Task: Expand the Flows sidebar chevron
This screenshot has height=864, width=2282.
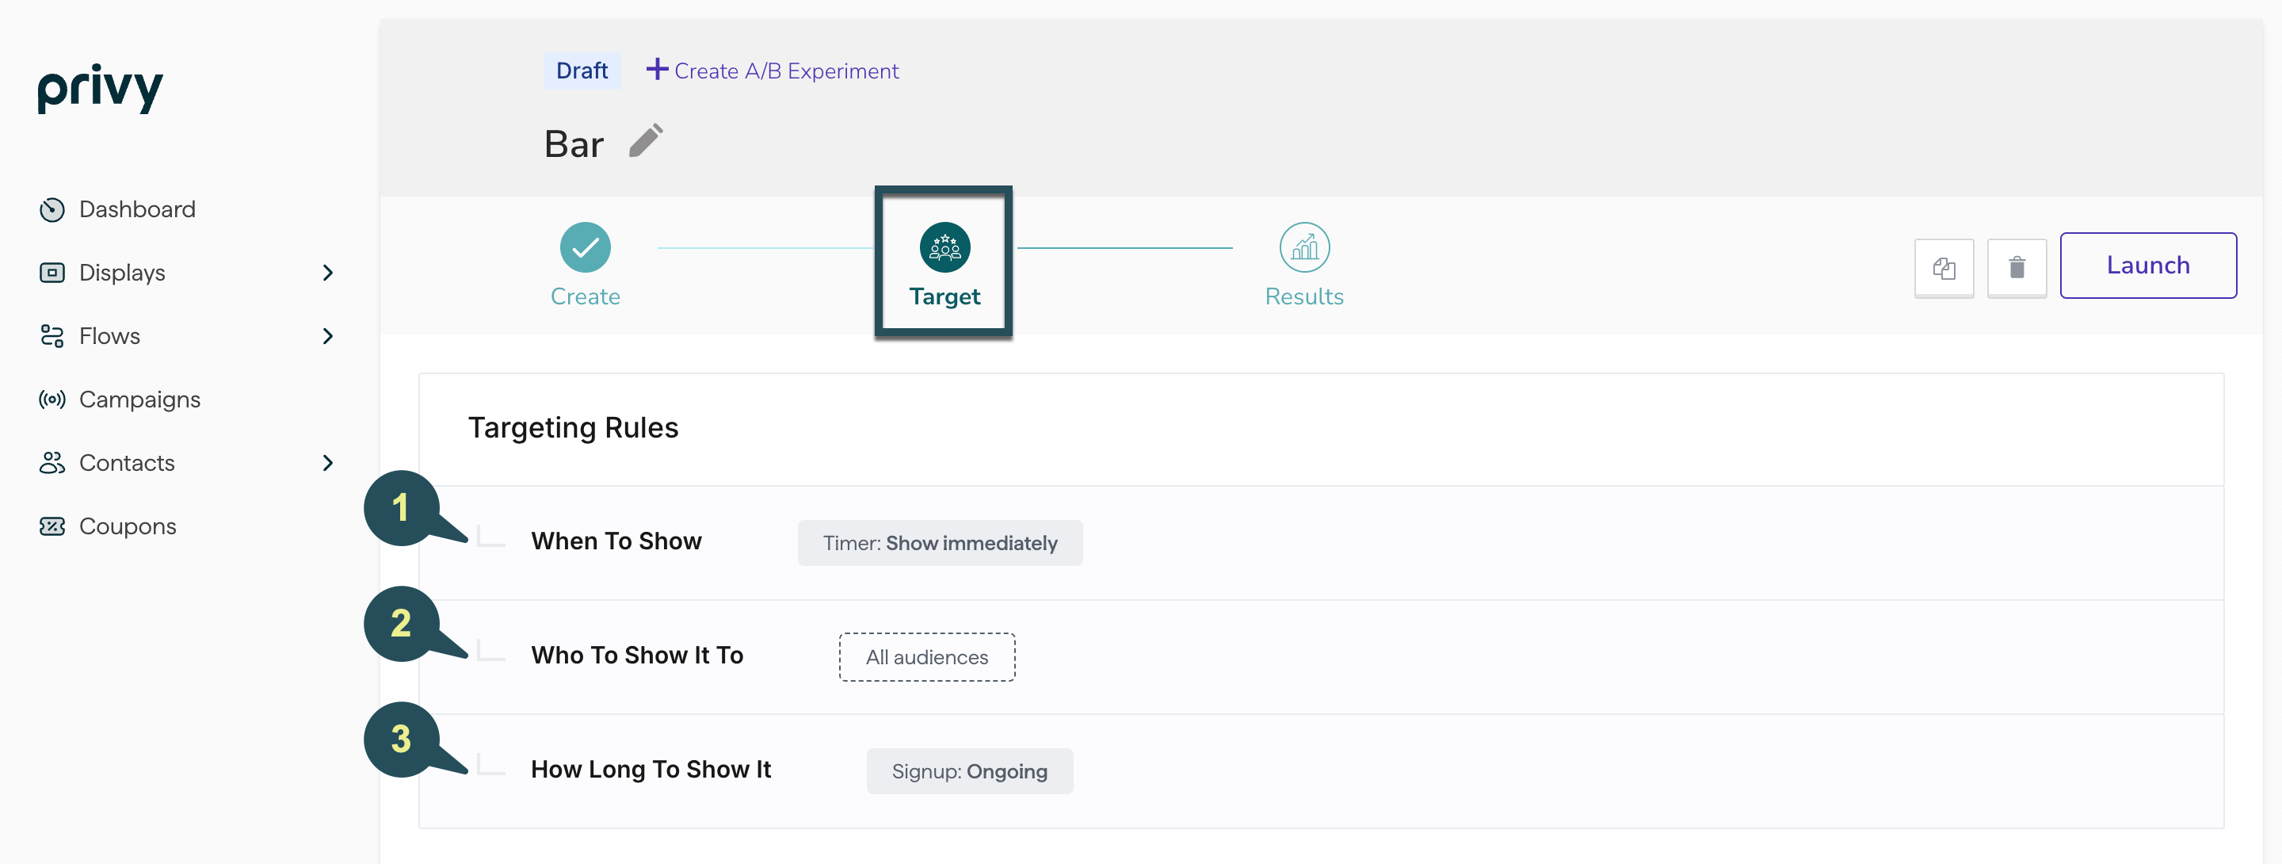Action: tap(328, 337)
